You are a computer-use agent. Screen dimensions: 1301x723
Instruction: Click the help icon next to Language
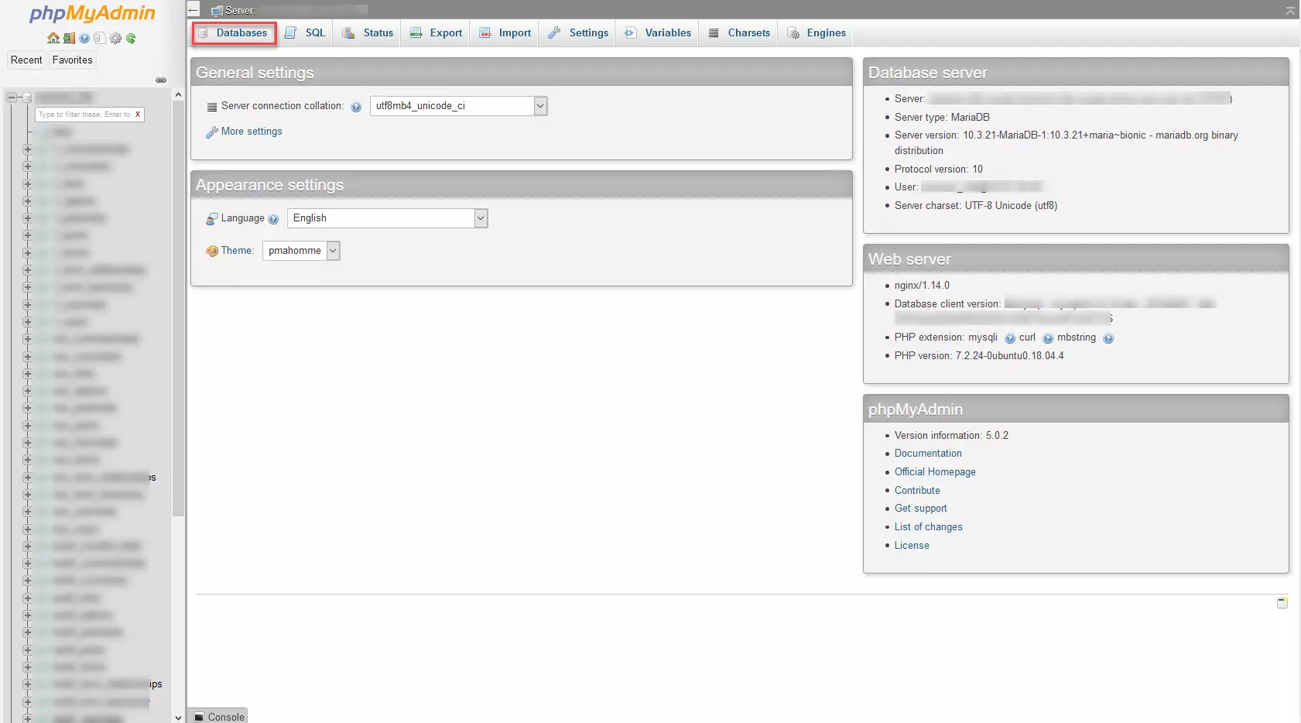[273, 219]
